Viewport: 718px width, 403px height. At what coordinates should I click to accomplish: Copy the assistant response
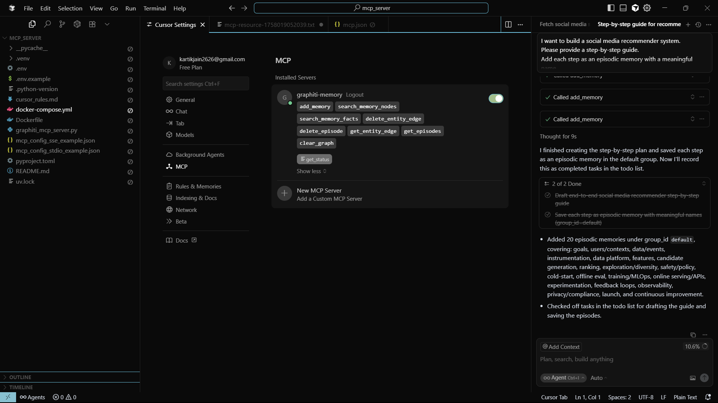693,335
